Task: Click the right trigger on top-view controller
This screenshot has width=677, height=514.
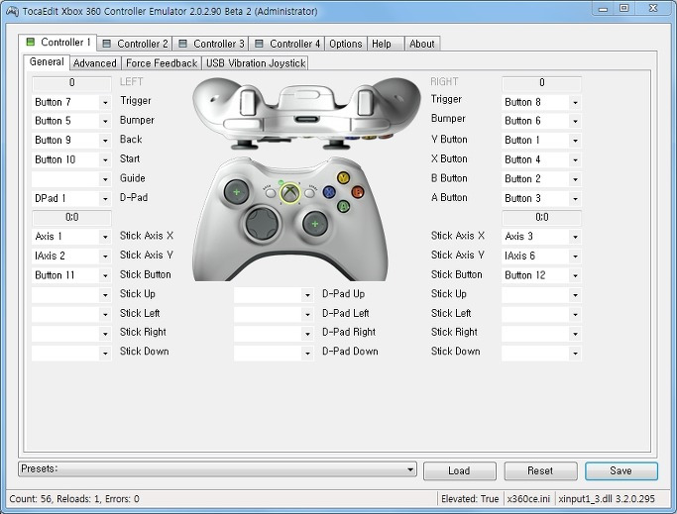Action: [365, 101]
